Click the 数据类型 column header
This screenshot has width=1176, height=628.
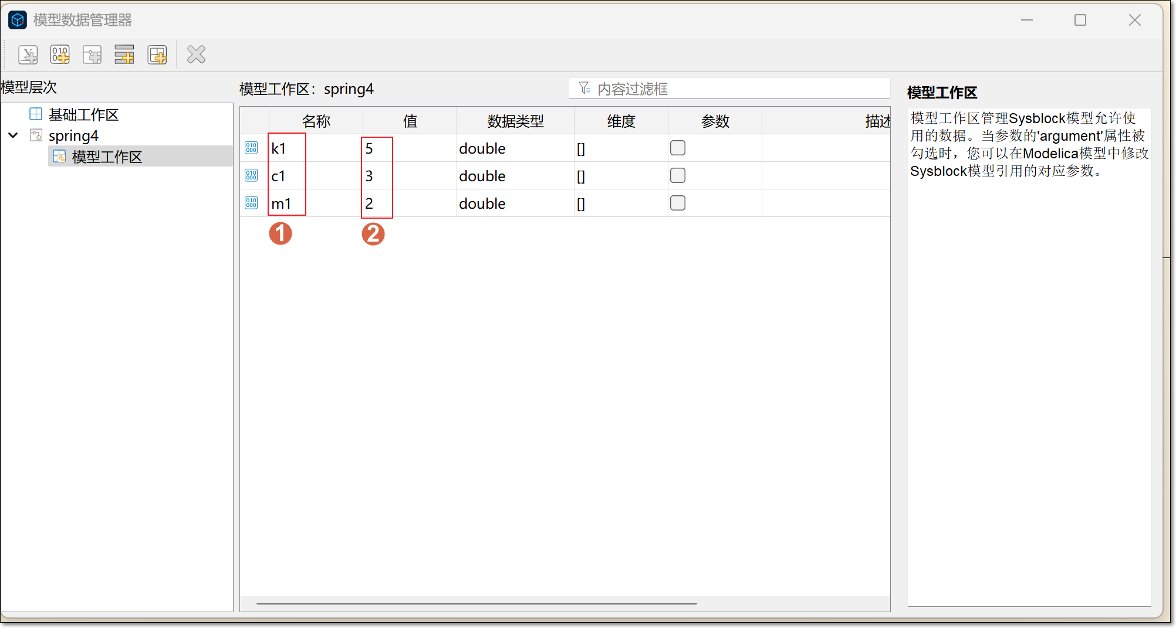click(515, 121)
